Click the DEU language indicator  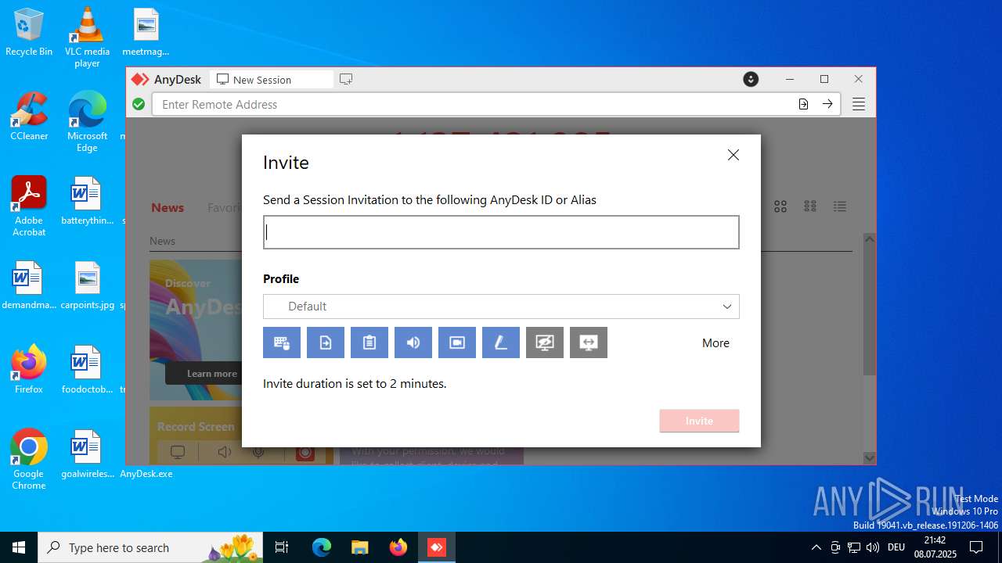pos(896,547)
